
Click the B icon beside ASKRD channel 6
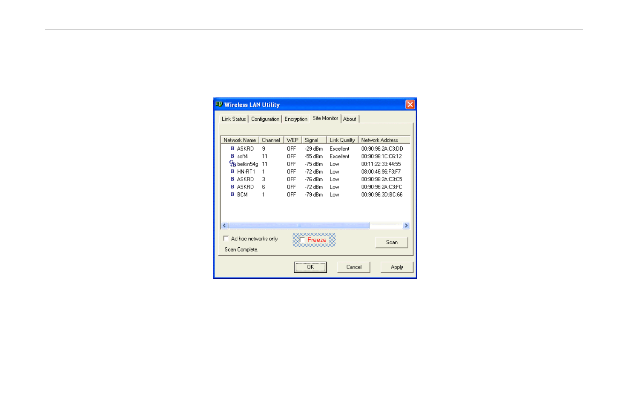[x=232, y=187]
